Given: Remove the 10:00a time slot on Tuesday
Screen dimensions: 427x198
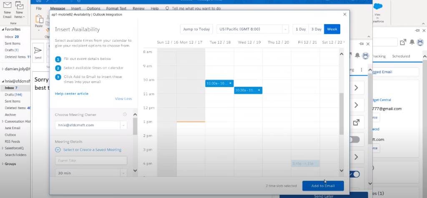Looking at the screenshot, I should [230, 83].
